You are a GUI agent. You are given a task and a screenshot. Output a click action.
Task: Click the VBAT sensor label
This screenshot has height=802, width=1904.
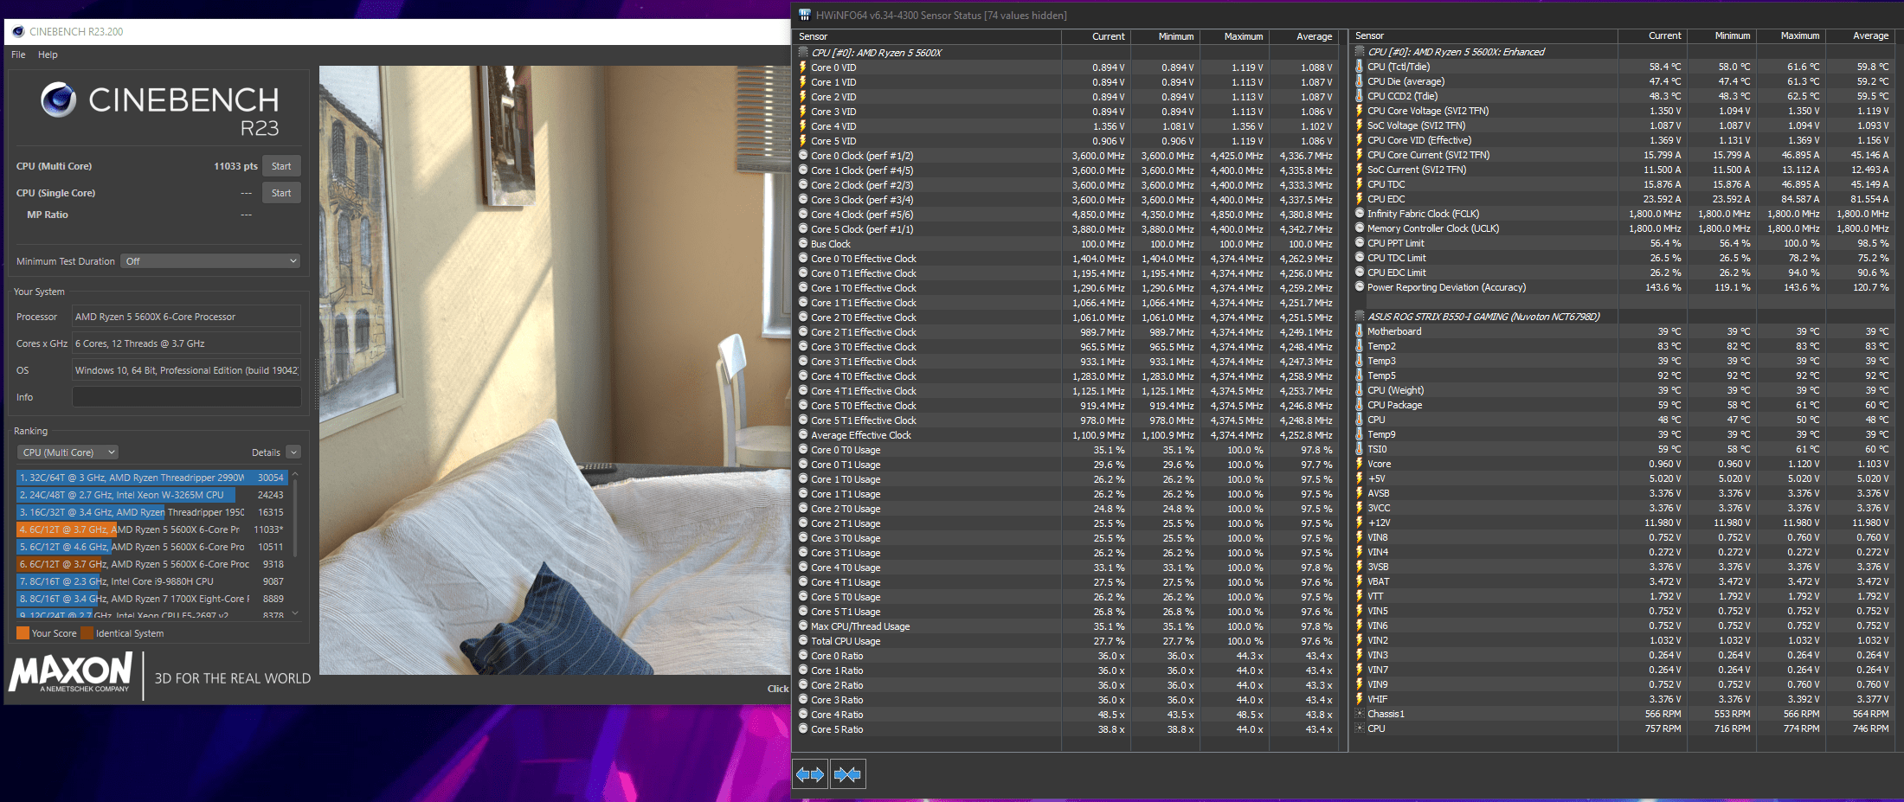point(1379,581)
